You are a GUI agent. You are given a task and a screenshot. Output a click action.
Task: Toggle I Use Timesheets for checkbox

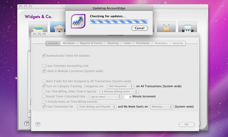tap(44, 107)
